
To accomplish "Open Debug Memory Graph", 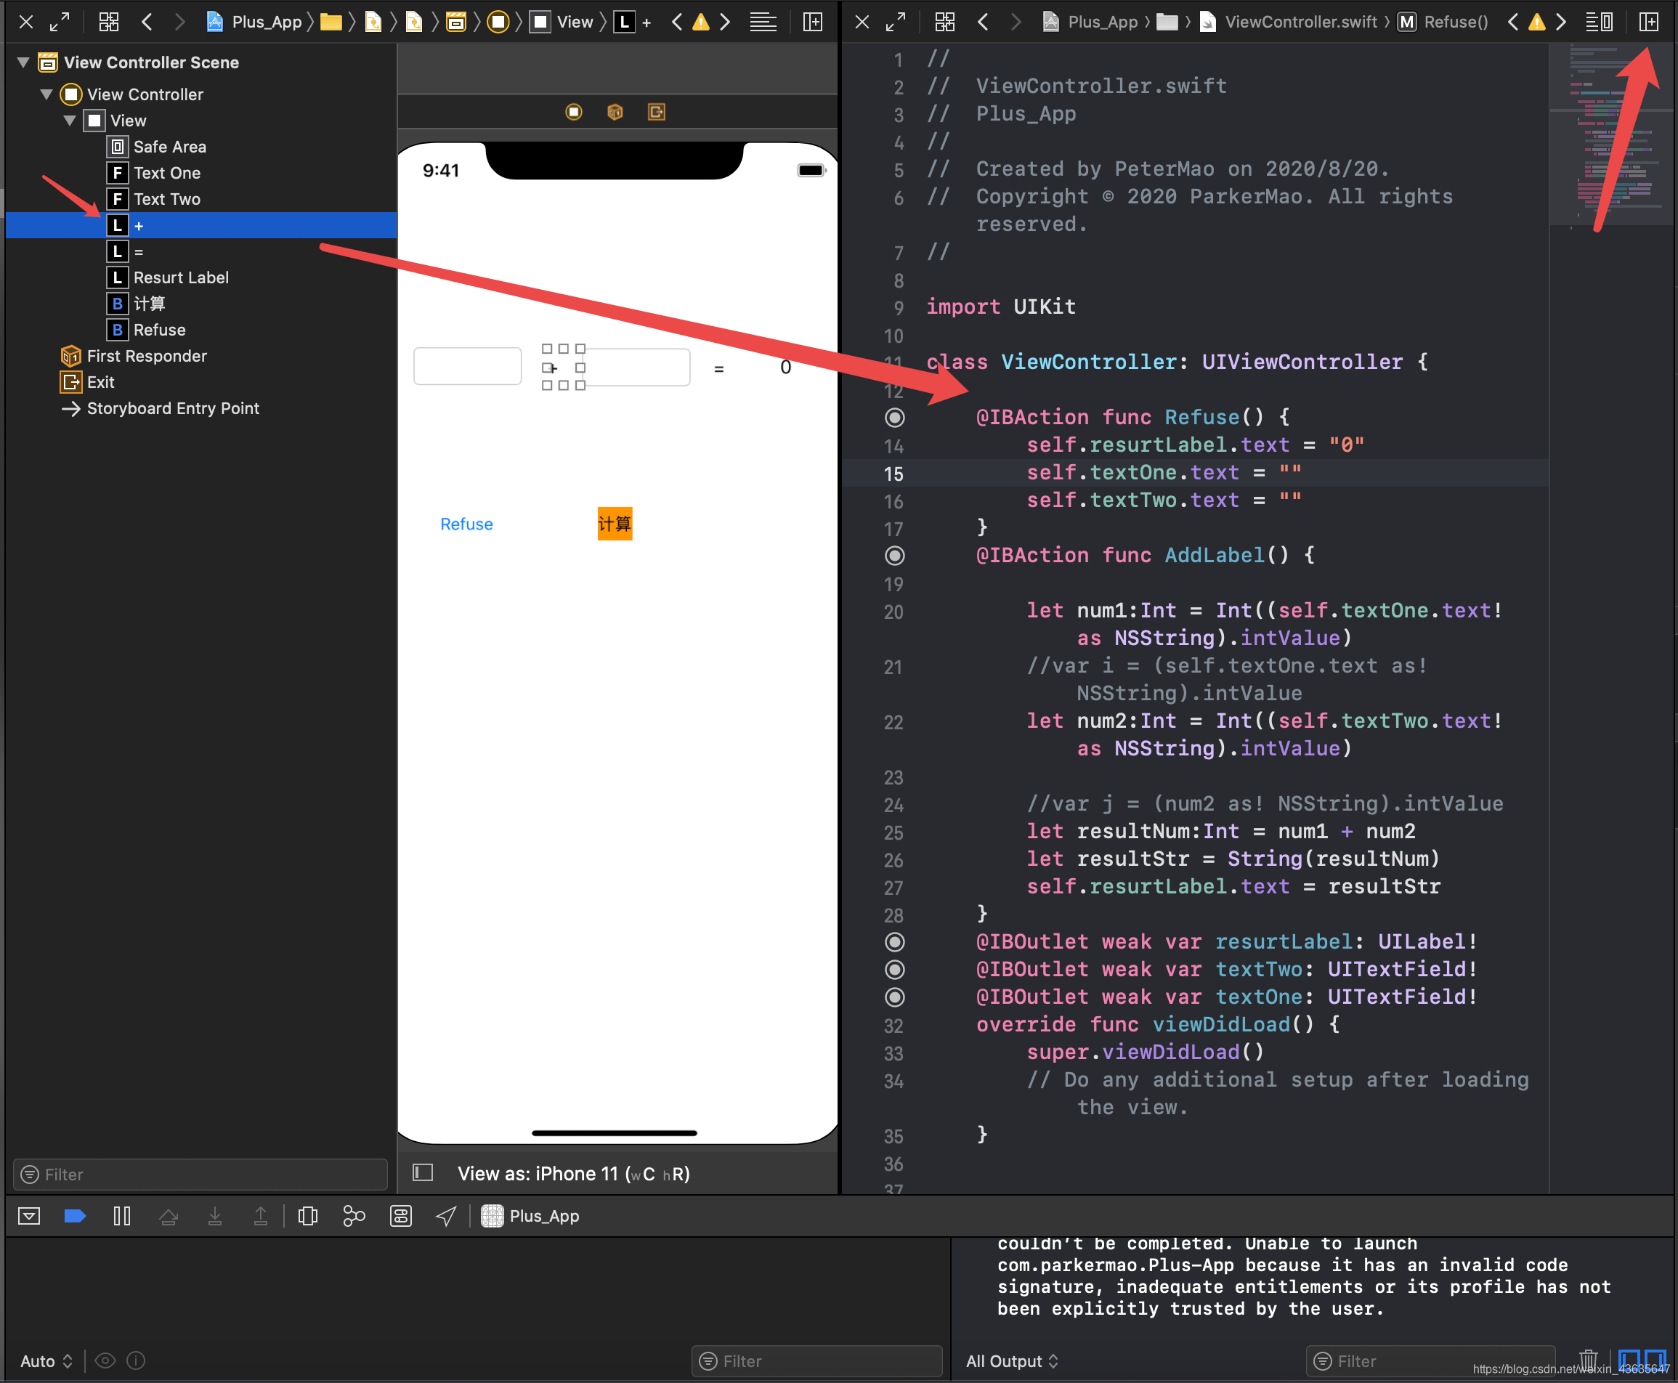I will 354,1217.
